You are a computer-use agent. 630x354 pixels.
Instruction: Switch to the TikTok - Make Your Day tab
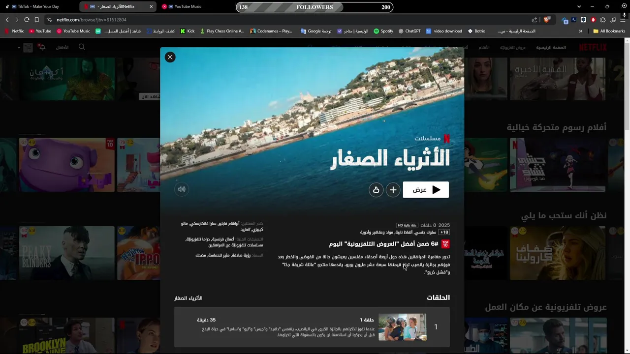point(38,6)
